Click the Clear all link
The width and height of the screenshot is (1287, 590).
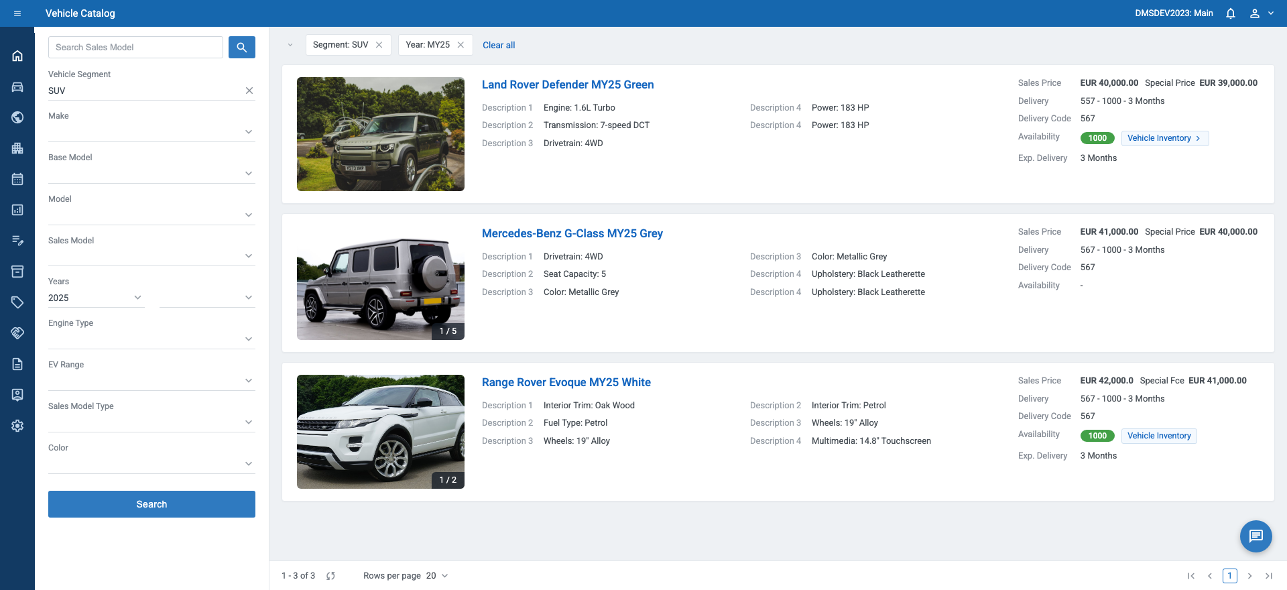[x=499, y=45]
